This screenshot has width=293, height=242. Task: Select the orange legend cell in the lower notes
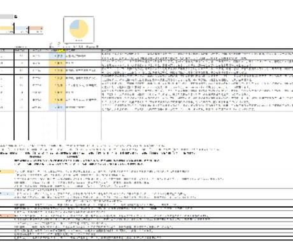[7, 216]
